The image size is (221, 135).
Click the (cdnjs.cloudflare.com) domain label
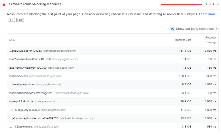47,127
